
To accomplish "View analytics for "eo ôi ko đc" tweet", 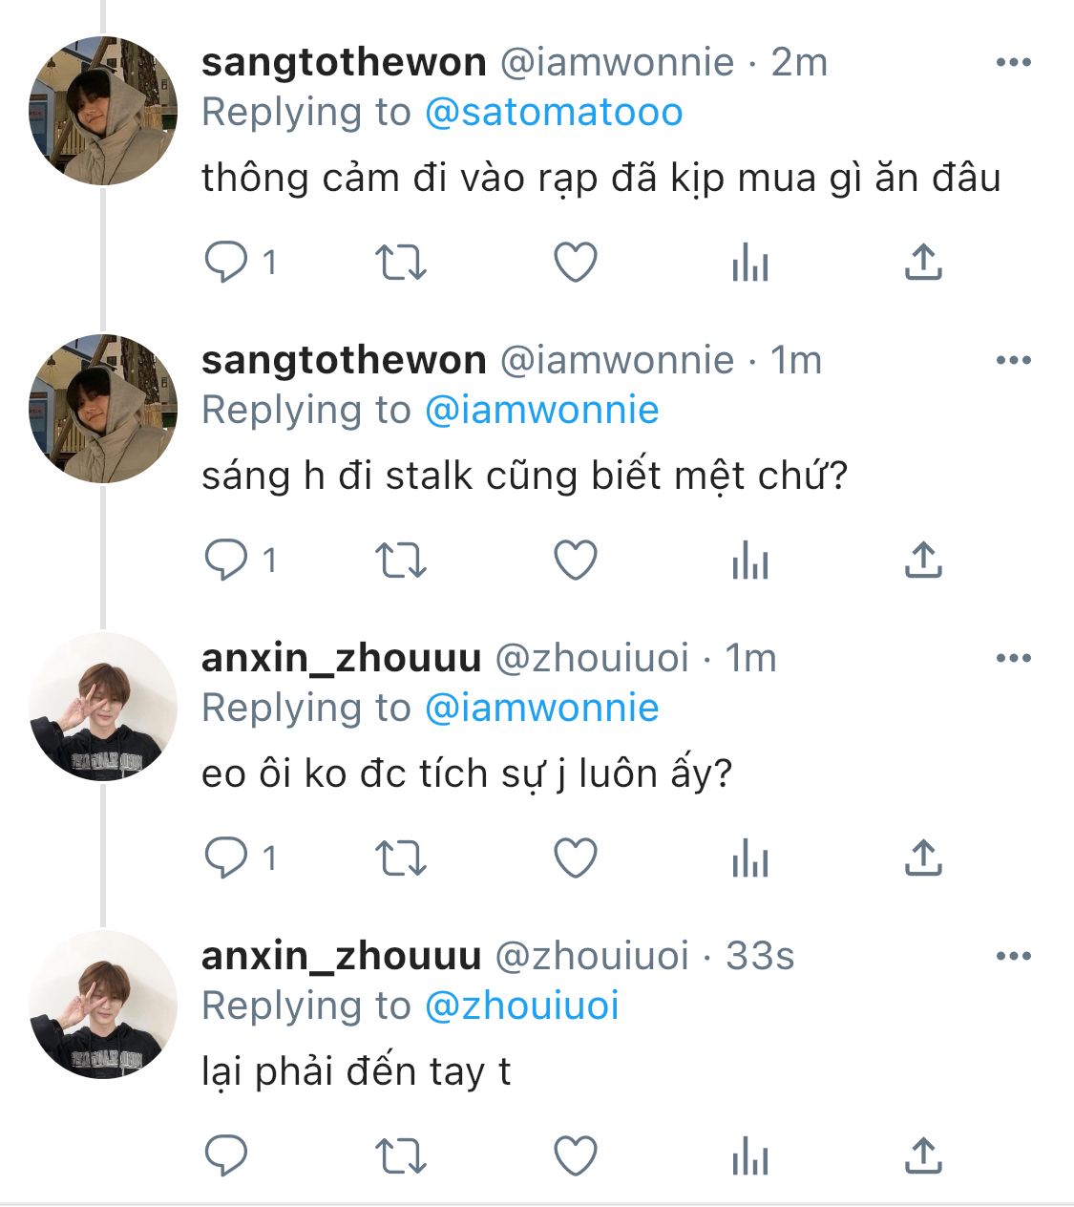I will 749,858.
